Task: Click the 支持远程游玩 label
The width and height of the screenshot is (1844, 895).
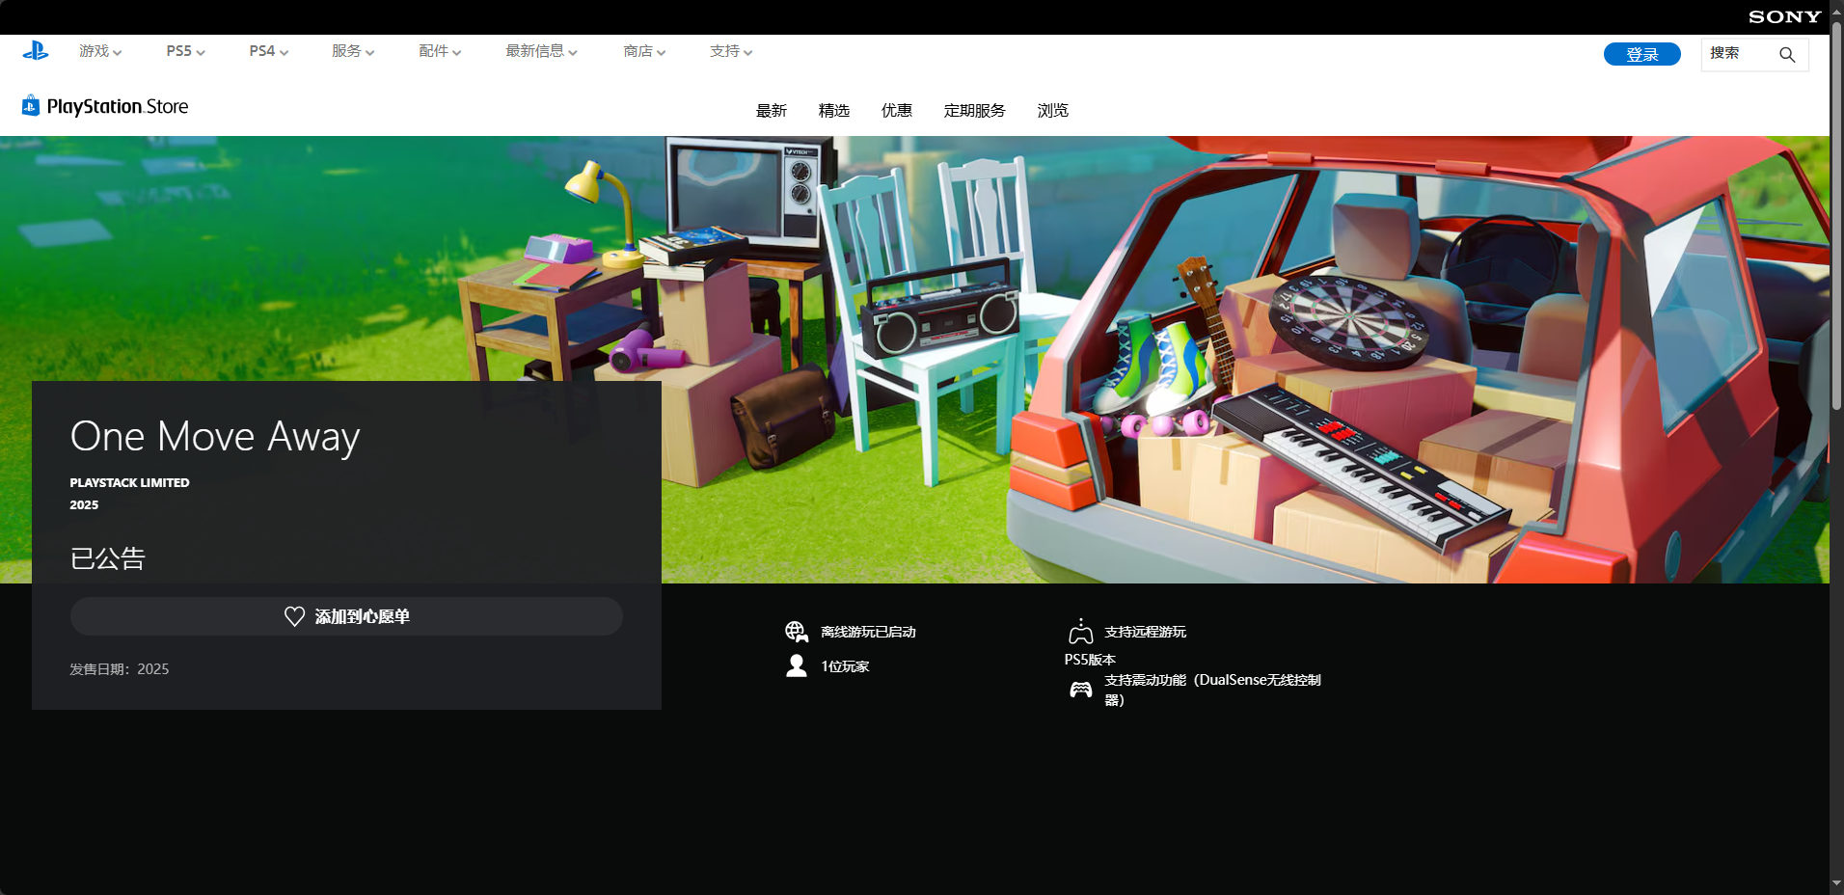Action: tap(1145, 632)
